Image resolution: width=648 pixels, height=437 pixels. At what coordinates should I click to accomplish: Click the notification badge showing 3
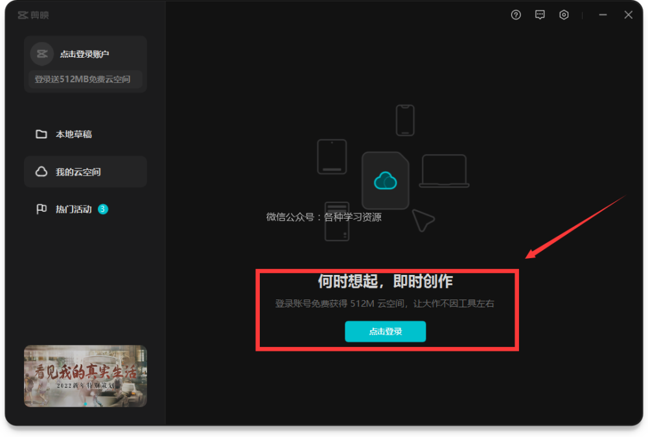click(103, 209)
